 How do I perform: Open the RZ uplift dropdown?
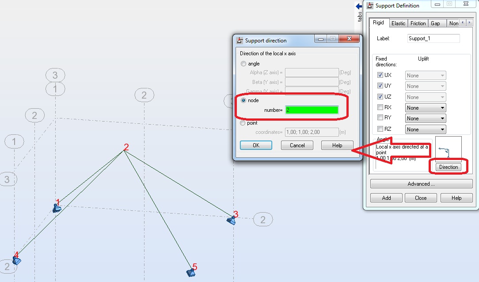point(426,130)
